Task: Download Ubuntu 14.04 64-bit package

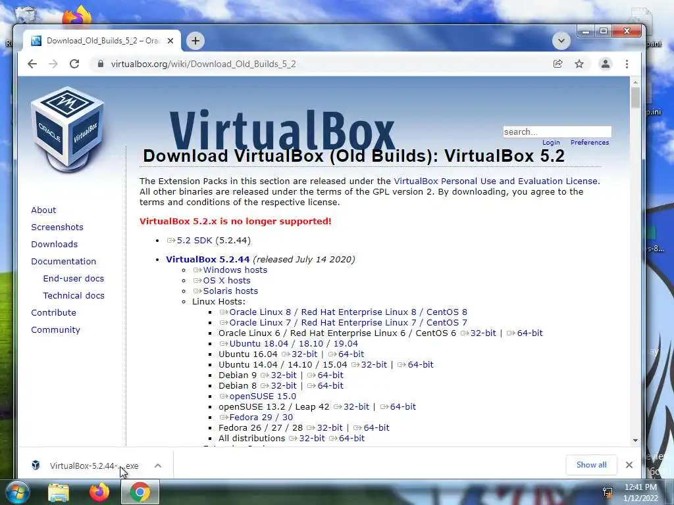Action: [x=415, y=364]
